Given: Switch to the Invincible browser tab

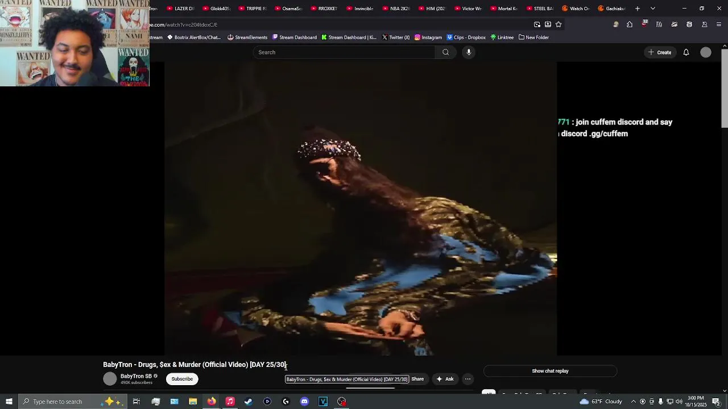Looking at the screenshot, I should (x=359, y=9).
